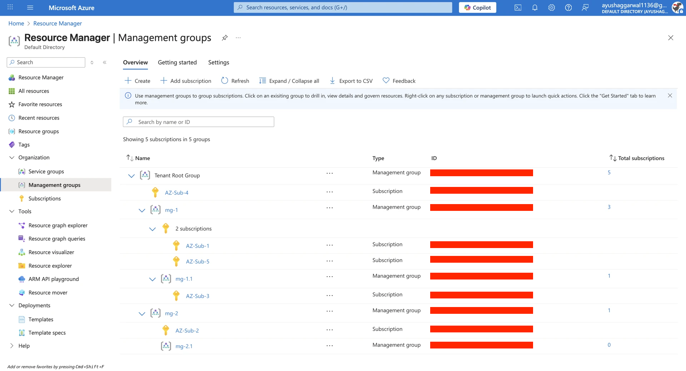This screenshot has height=371, width=686.
Task: Go to Home breadcrumb
Action: (x=16, y=23)
